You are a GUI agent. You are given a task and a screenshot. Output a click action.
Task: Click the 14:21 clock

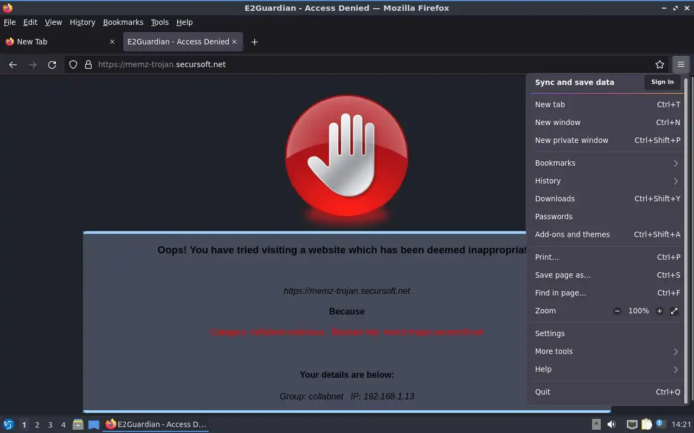tap(682, 424)
